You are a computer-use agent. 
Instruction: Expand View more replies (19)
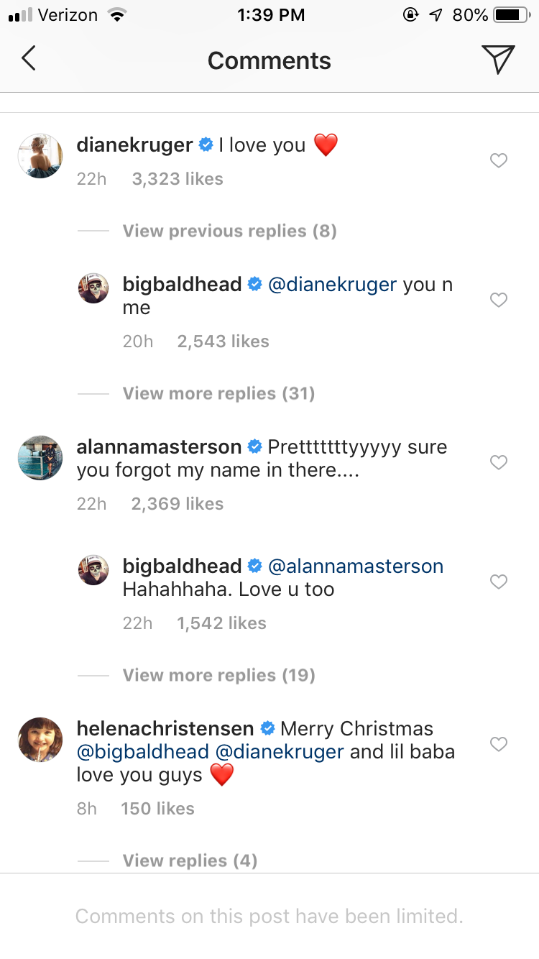coord(218,675)
